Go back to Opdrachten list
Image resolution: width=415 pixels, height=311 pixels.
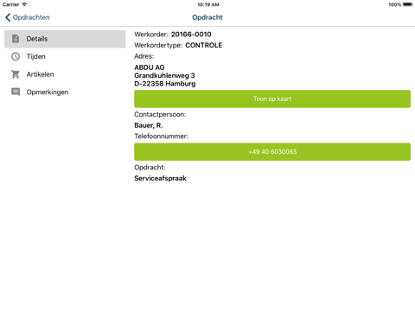click(28, 17)
